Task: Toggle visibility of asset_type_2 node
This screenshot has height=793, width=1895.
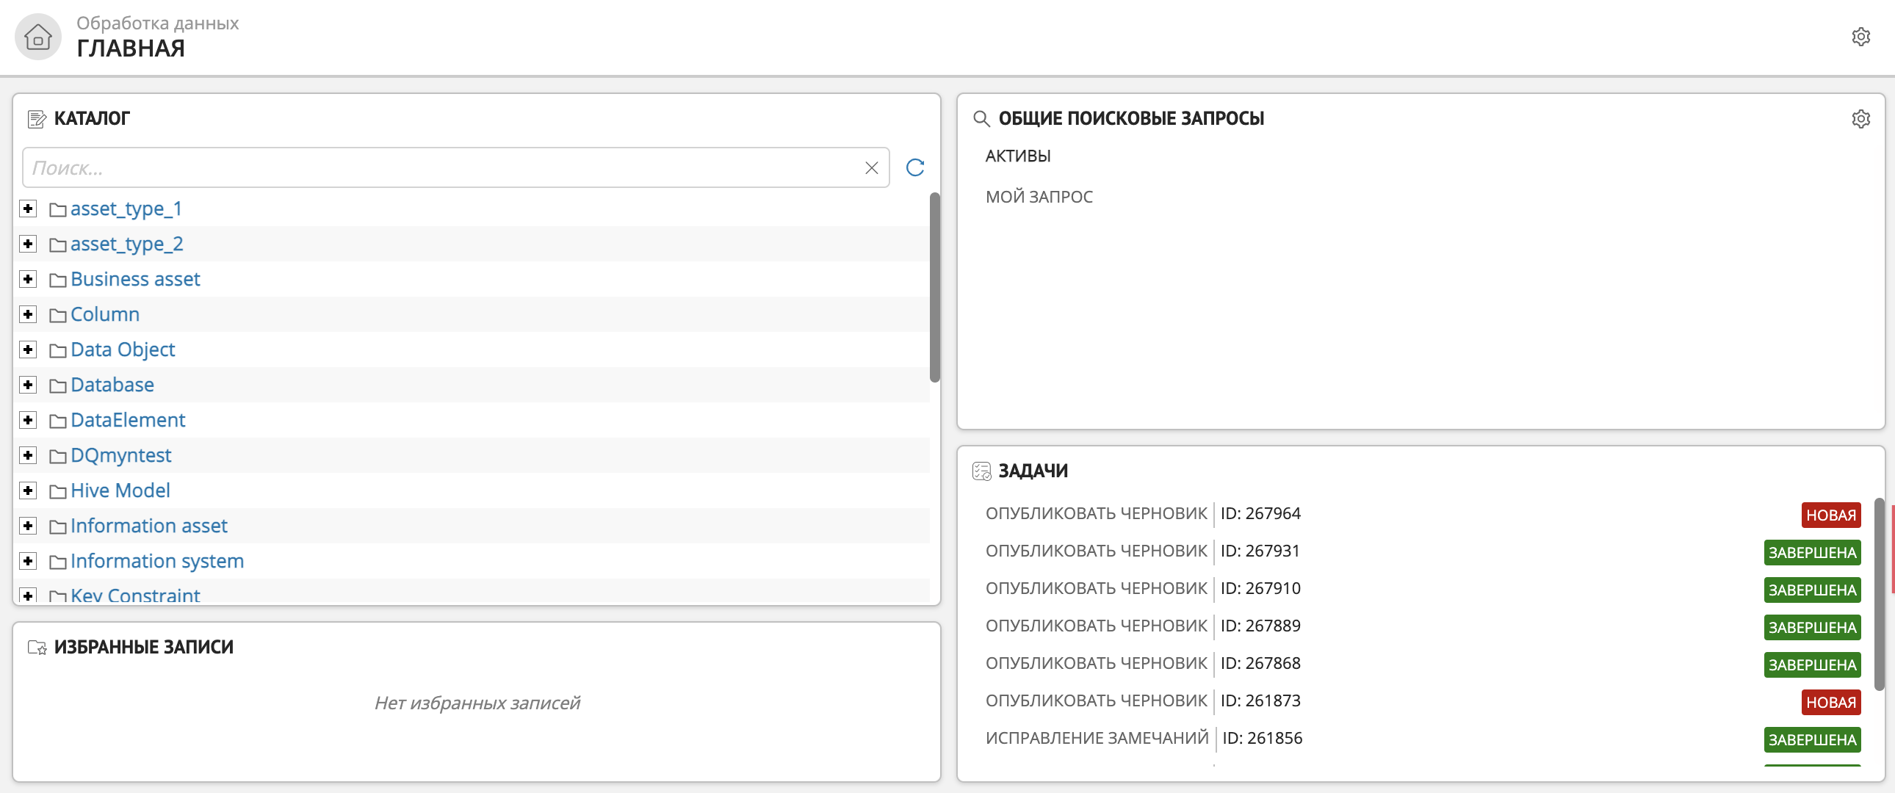Action: [x=28, y=243]
